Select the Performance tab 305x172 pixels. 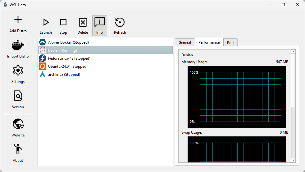pos(209,42)
